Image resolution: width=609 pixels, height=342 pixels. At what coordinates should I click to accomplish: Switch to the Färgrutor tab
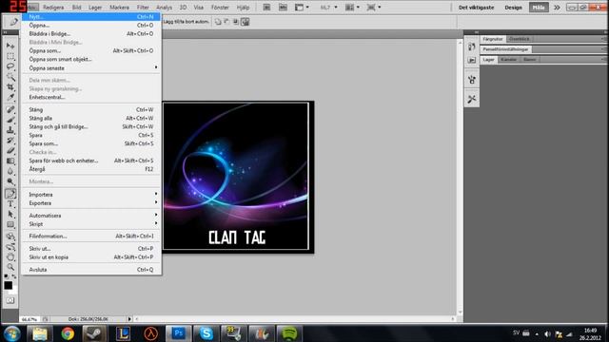(493, 39)
